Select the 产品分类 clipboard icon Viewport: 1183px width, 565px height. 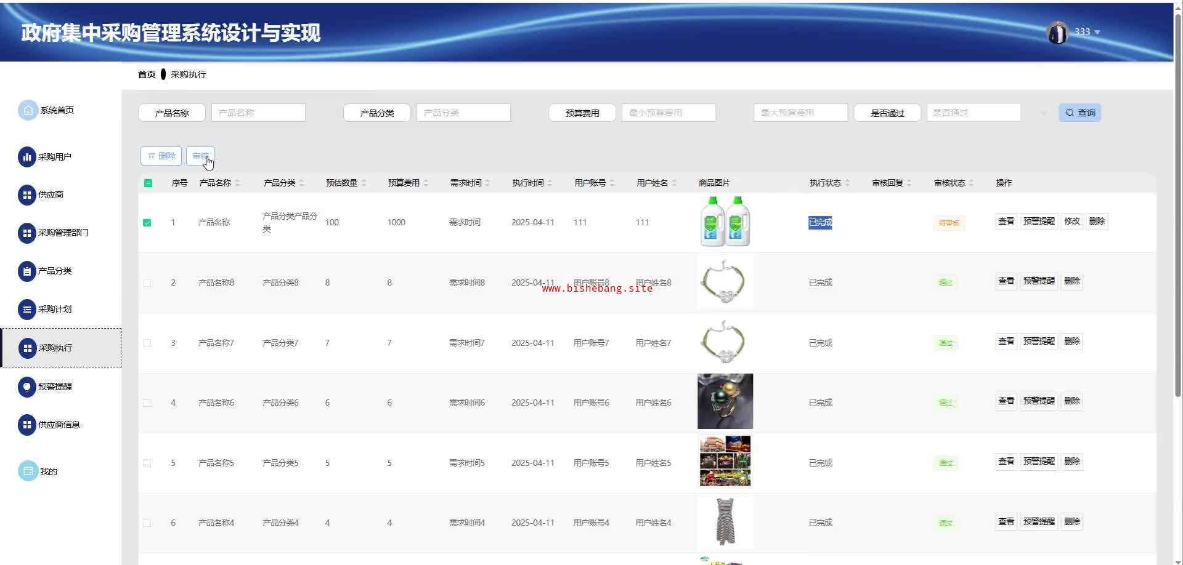point(26,271)
